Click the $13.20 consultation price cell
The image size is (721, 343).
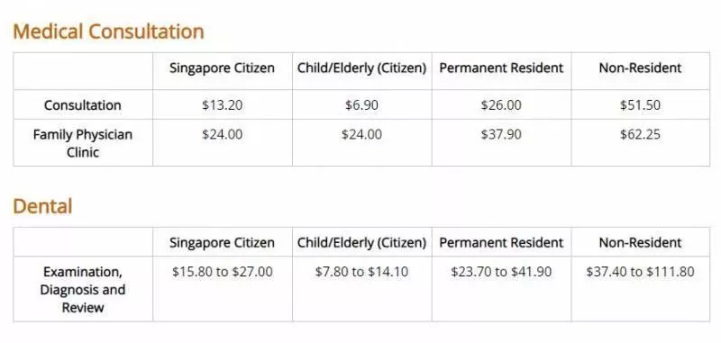[x=222, y=105]
